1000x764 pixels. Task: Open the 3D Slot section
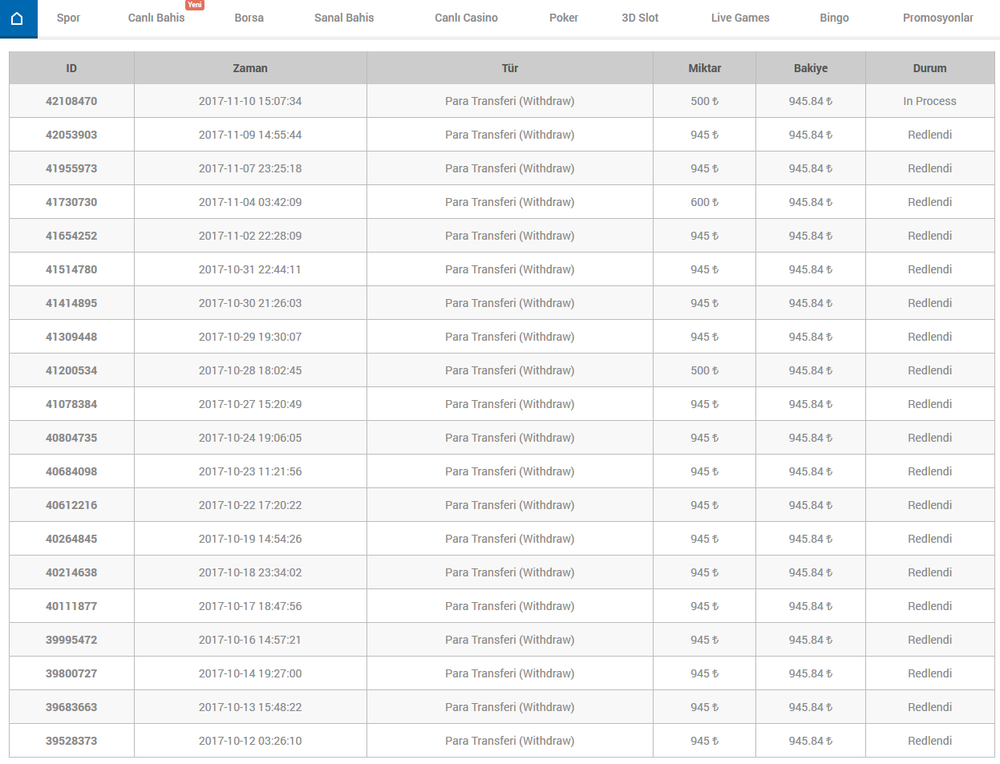pyautogui.click(x=640, y=18)
